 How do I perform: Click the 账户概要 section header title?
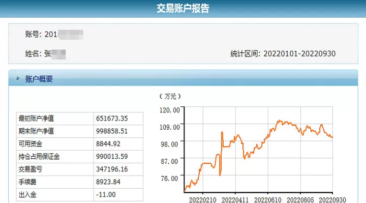39,79
